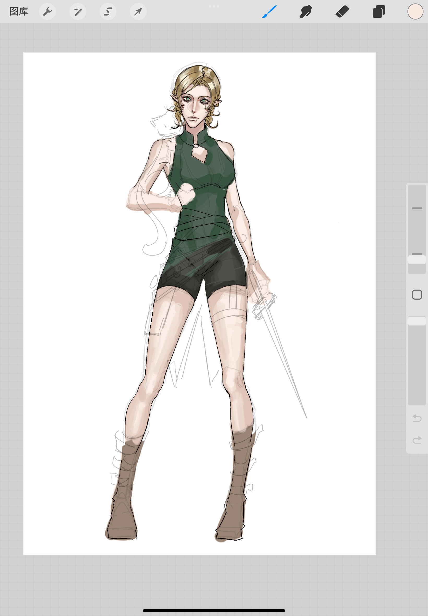The height and width of the screenshot is (616, 428).
Task: Open the Layers panel
Action: tap(379, 11)
